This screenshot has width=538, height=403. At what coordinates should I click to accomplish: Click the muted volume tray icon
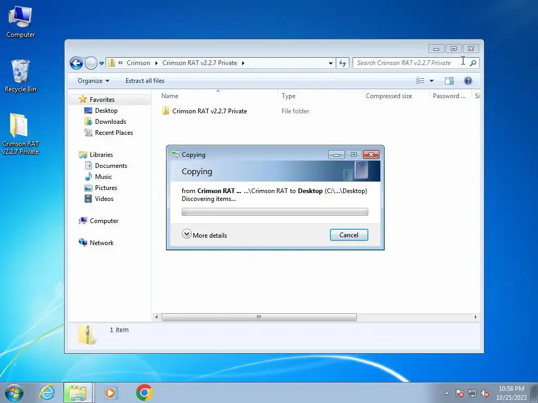coord(485,393)
